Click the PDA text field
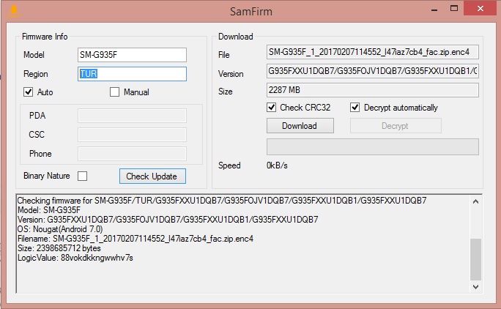This screenshot has width=501, height=309. coord(132,116)
